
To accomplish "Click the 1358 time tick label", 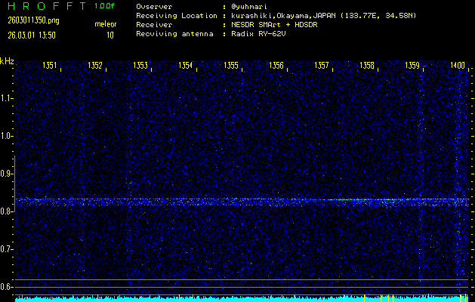I will 367,66.
